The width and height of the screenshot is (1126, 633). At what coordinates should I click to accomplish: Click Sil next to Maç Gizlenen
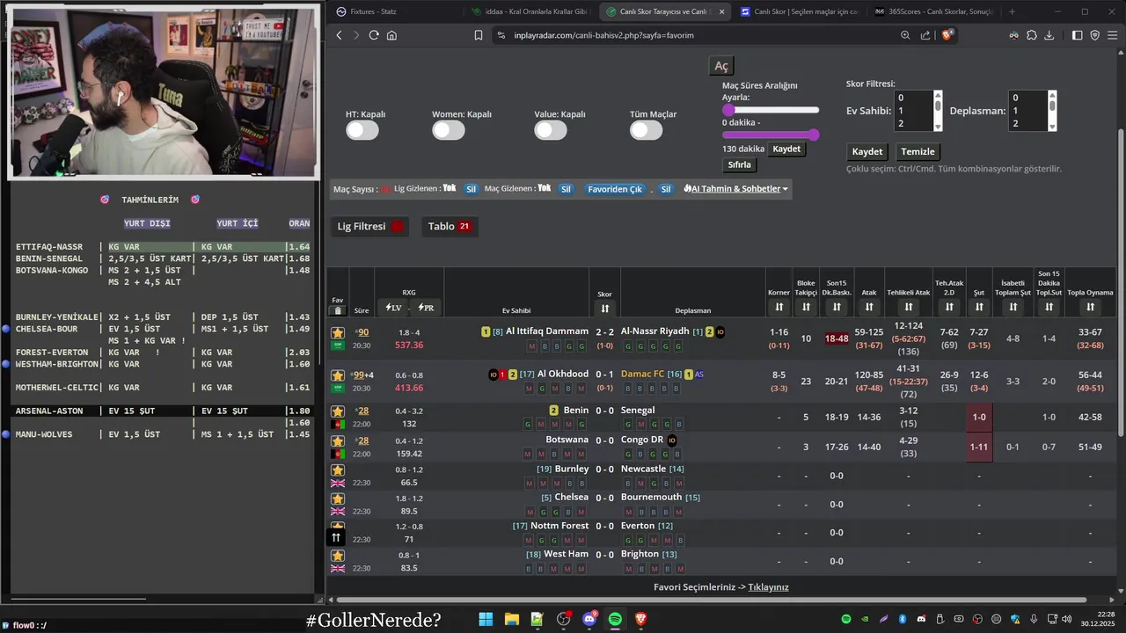[566, 189]
